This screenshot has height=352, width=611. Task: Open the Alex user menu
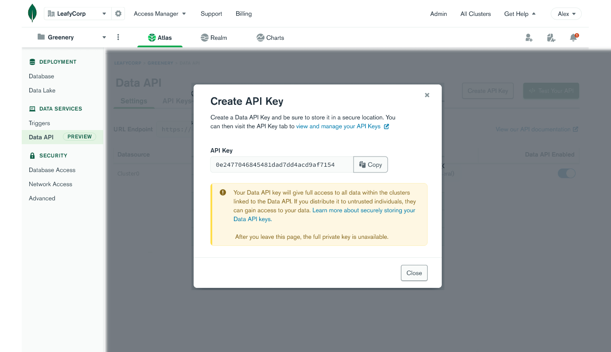tap(566, 14)
